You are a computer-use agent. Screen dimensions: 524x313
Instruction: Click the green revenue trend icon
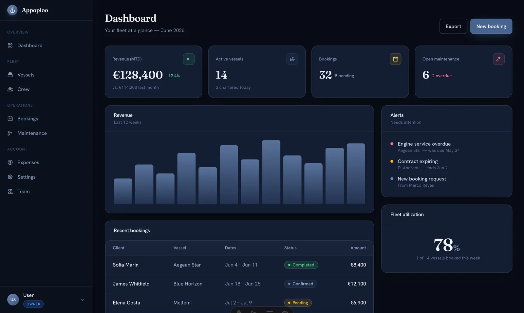pos(189,59)
